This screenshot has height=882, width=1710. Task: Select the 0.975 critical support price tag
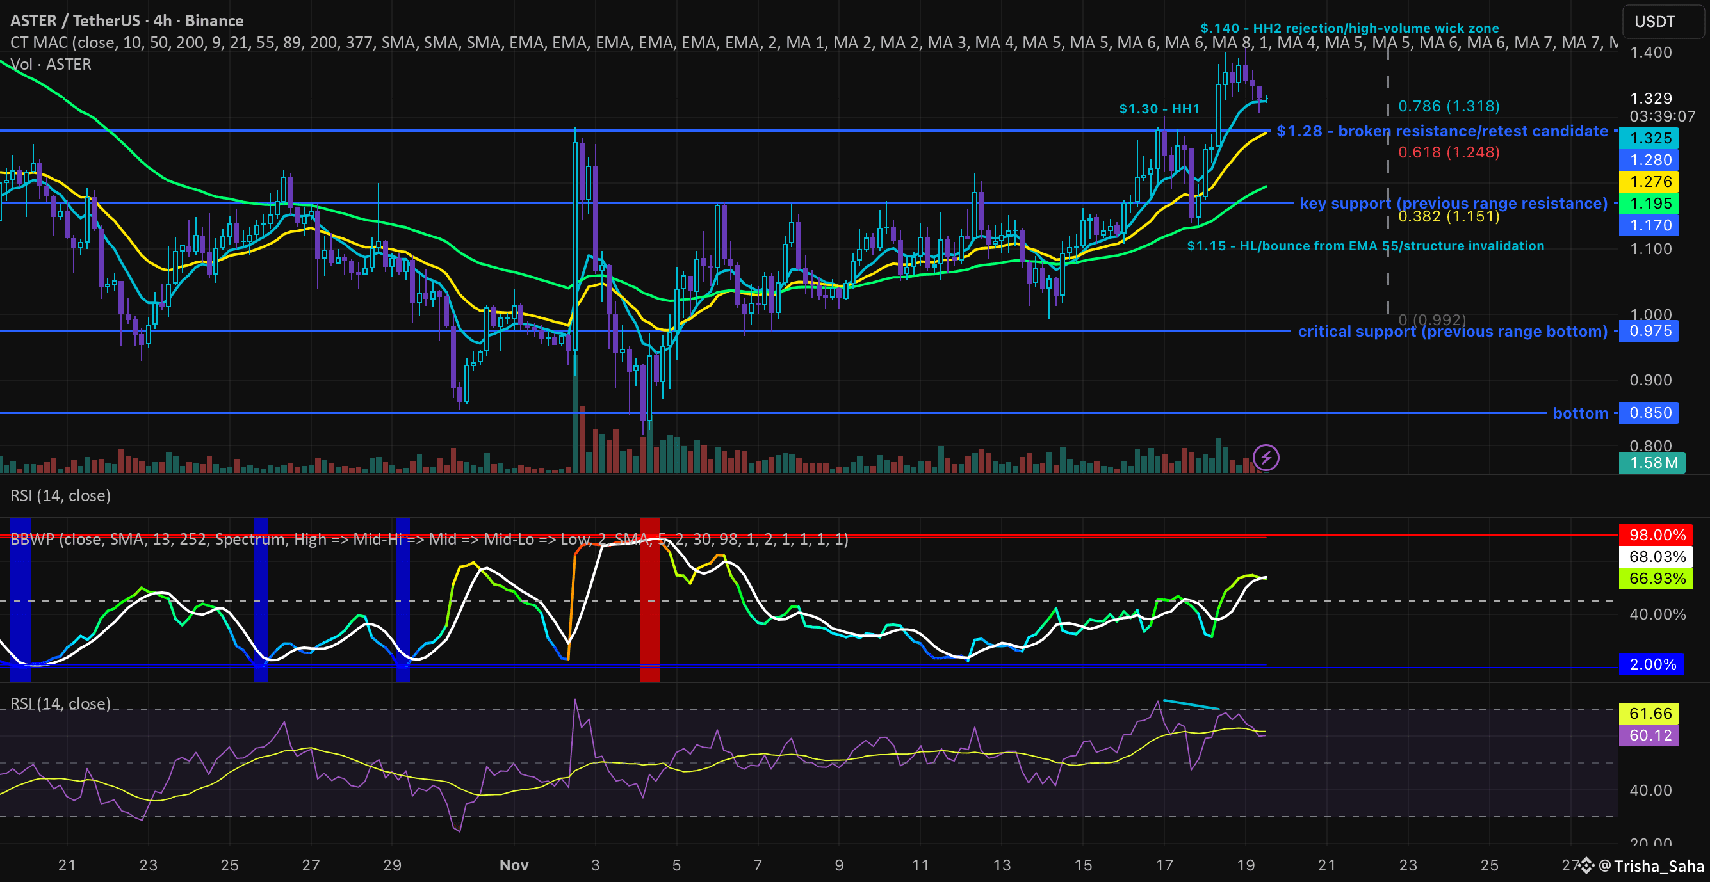point(1650,331)
